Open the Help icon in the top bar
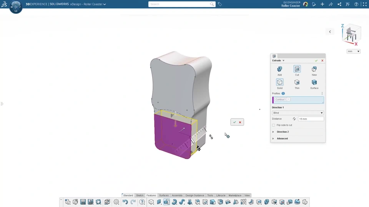Viewport: 369px width, 207px height. tap(356, 4)
